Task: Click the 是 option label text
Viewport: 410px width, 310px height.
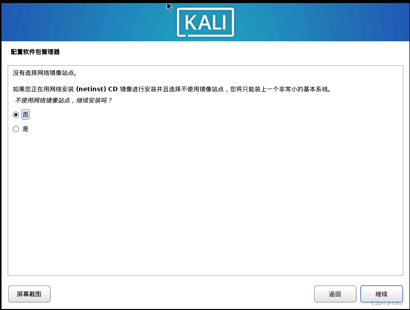Action: click(x=25, y=129)
